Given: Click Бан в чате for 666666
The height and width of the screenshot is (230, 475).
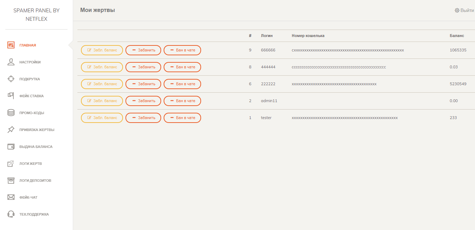Looking at the screenshot, I should [182, 50].
